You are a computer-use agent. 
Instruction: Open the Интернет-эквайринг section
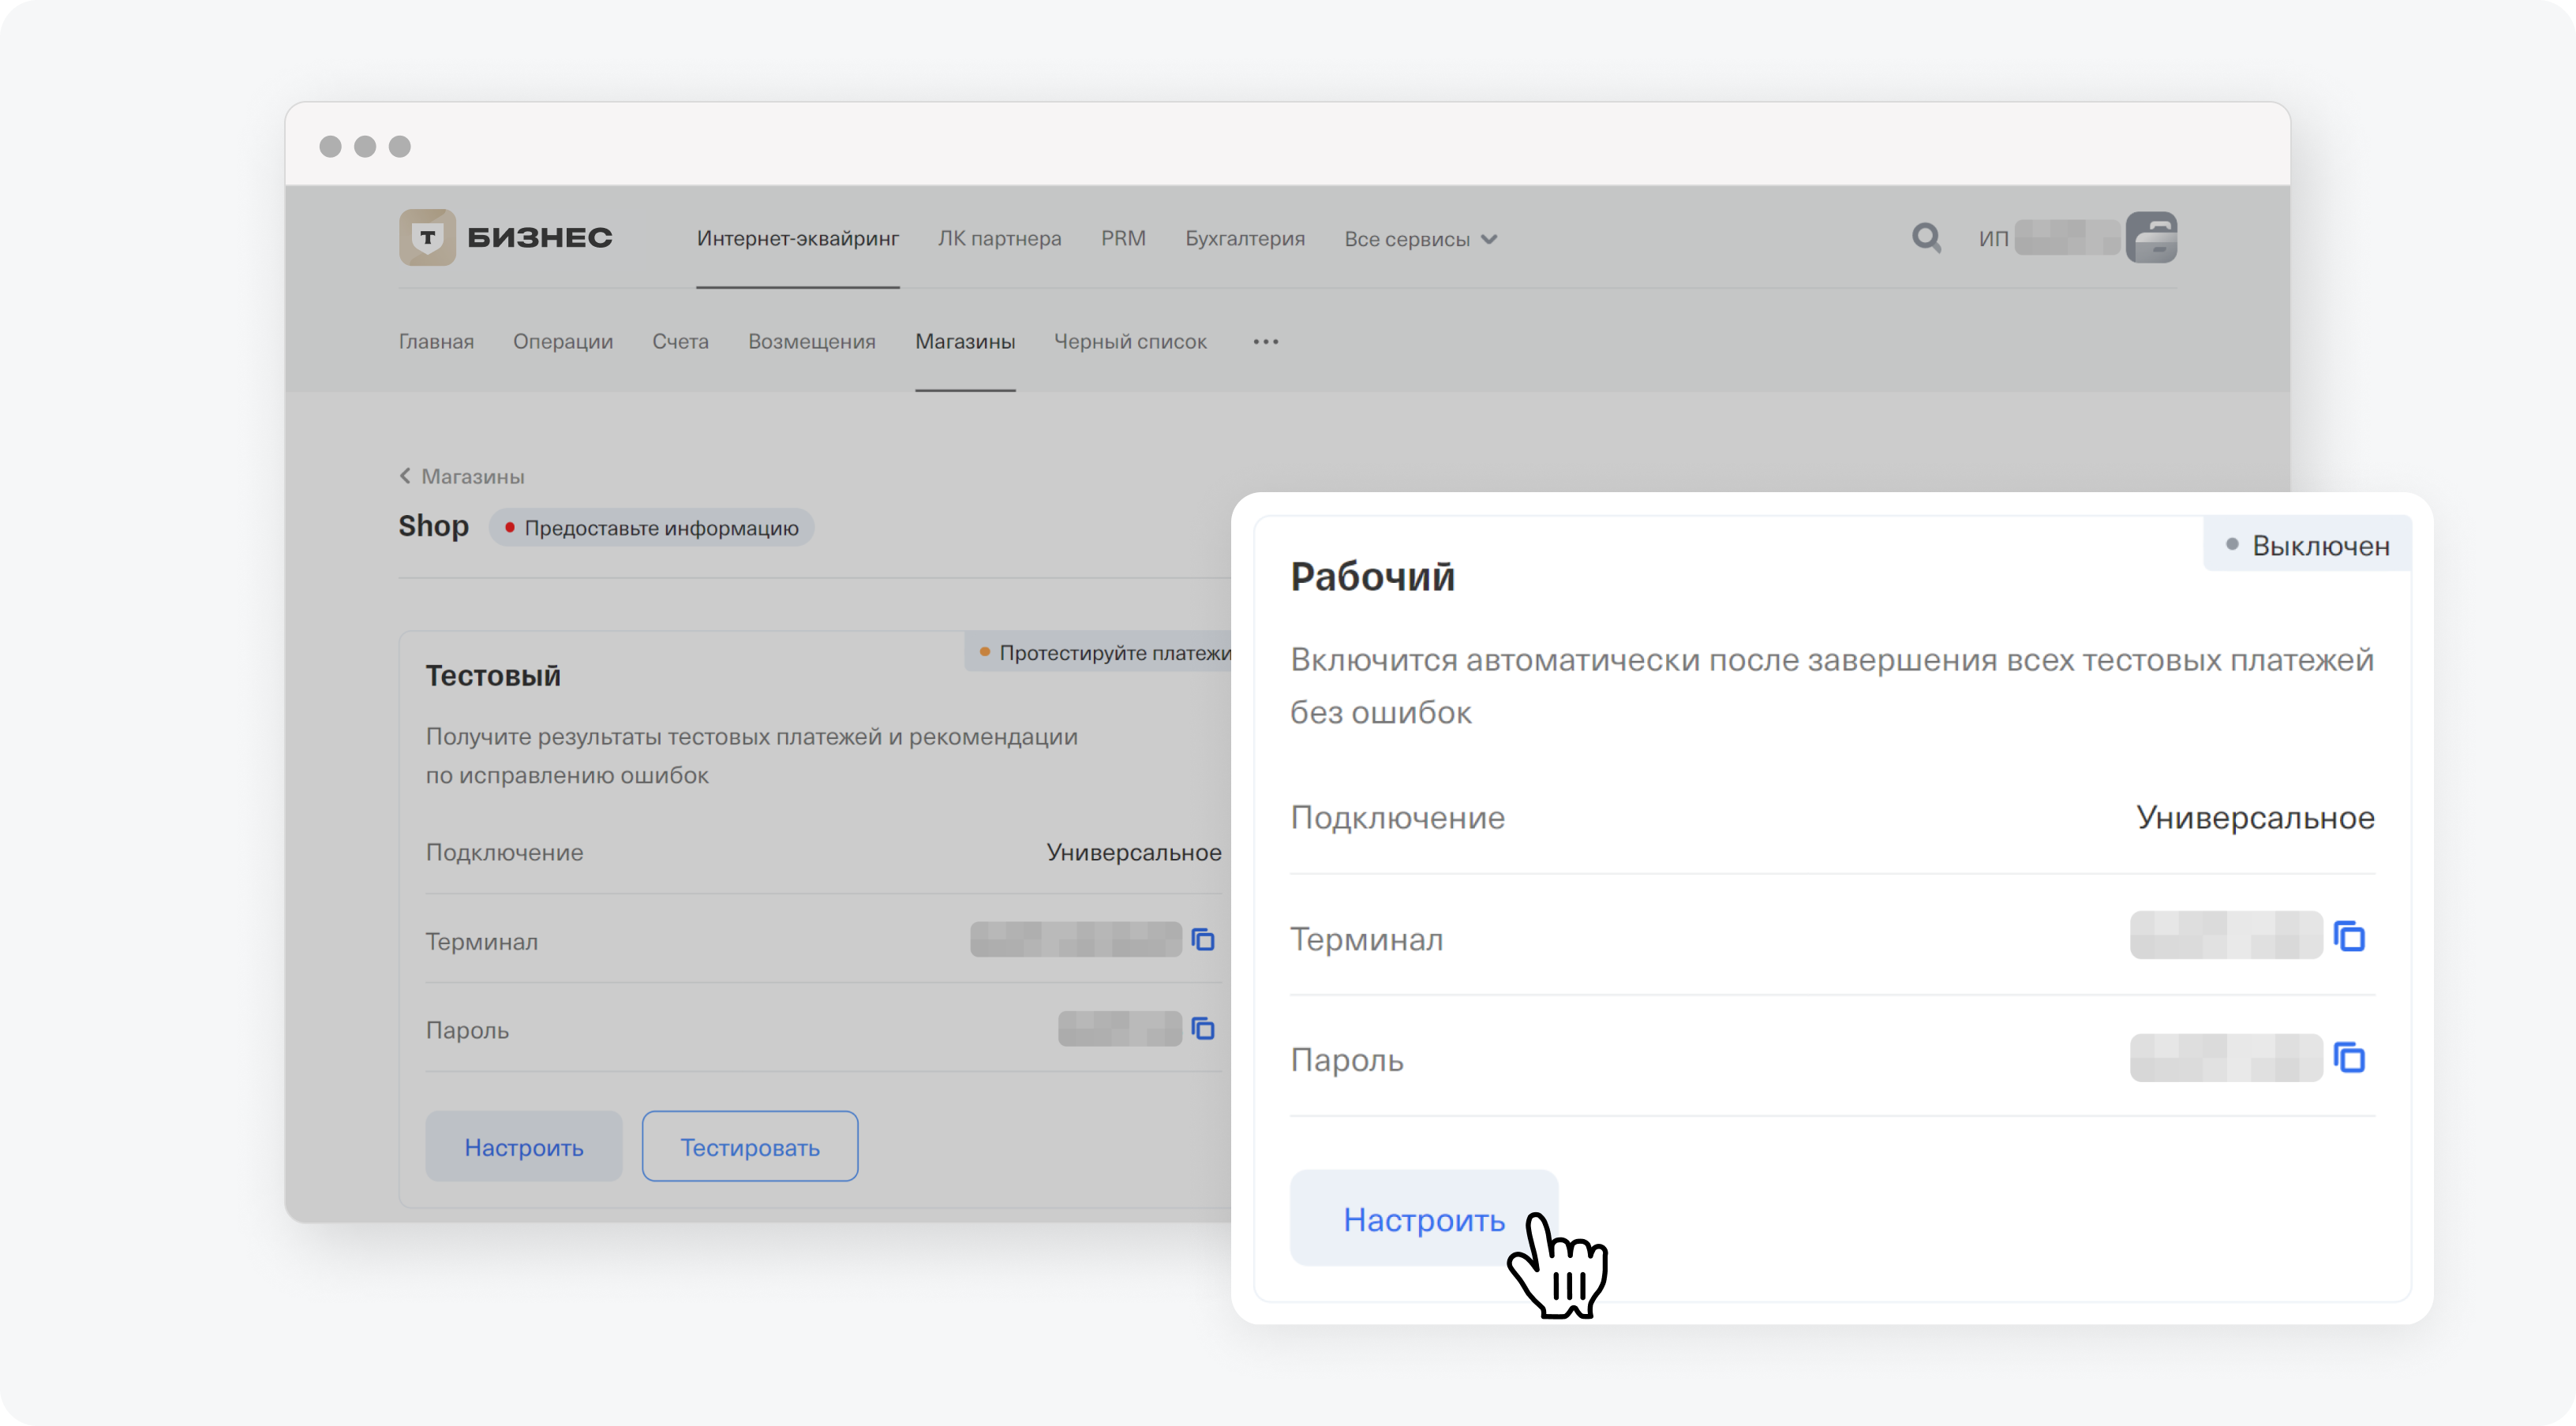[797, 239]
